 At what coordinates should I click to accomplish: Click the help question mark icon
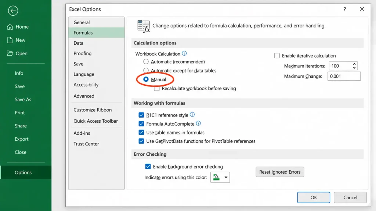344,9
